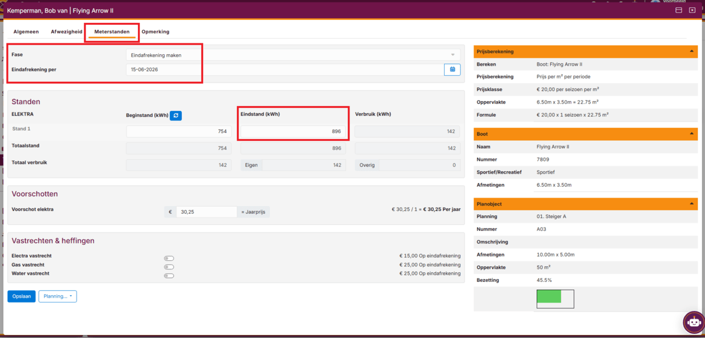Toggle the Water vastrecht switch

click(x=169, y=275)
